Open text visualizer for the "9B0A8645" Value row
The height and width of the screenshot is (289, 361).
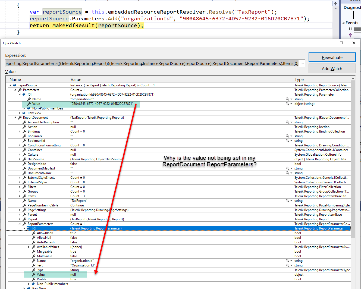pos(287,104)
